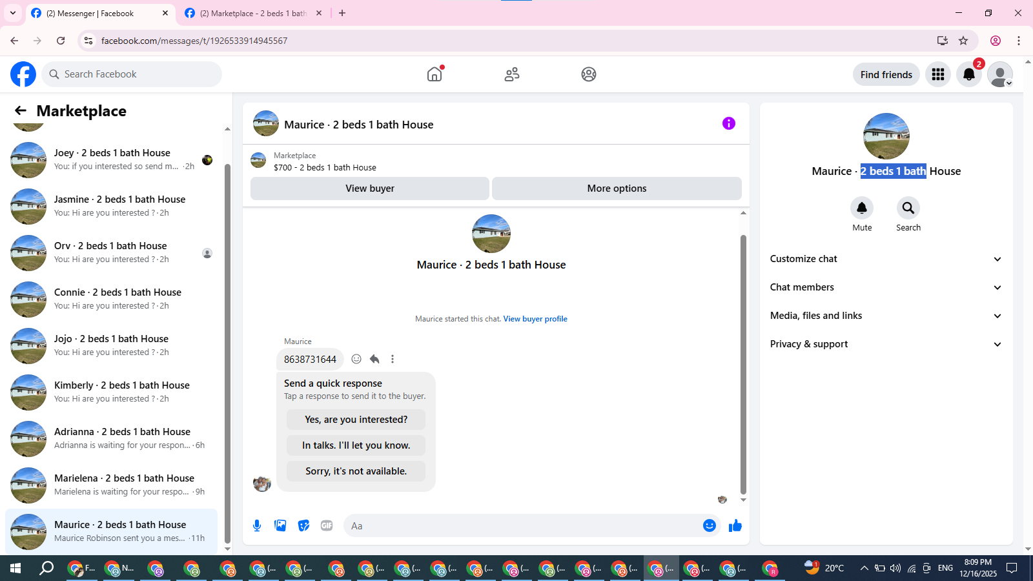Expand Chat members section
Viewport: 1033px width, 581px height.
[x=886, y=287]
